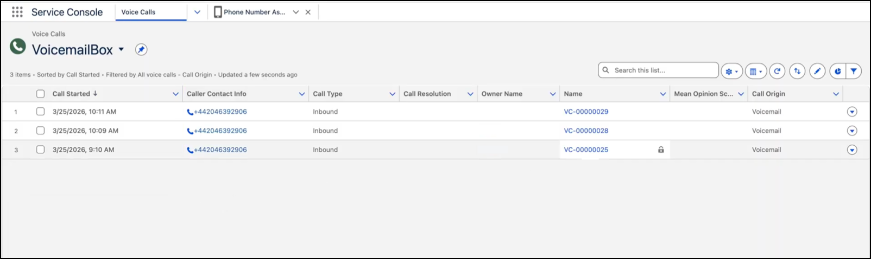Focus the Search this list field

(658, 70)
